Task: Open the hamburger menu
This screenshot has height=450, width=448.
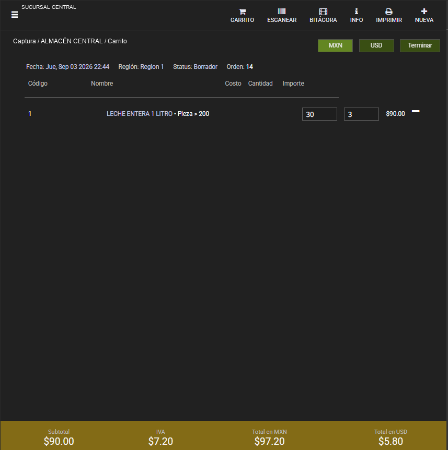Action: point(14,14)
